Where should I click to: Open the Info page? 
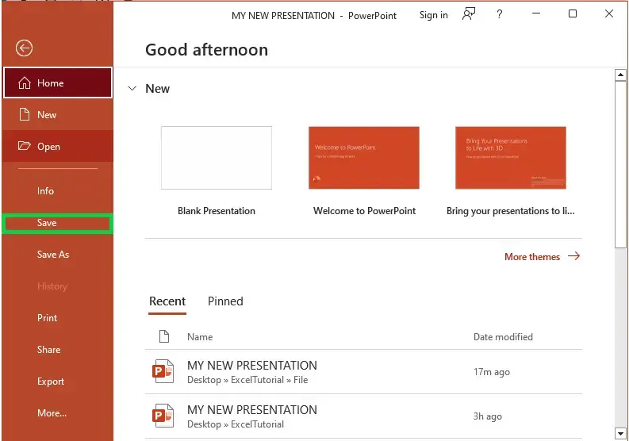coord(58,191)
